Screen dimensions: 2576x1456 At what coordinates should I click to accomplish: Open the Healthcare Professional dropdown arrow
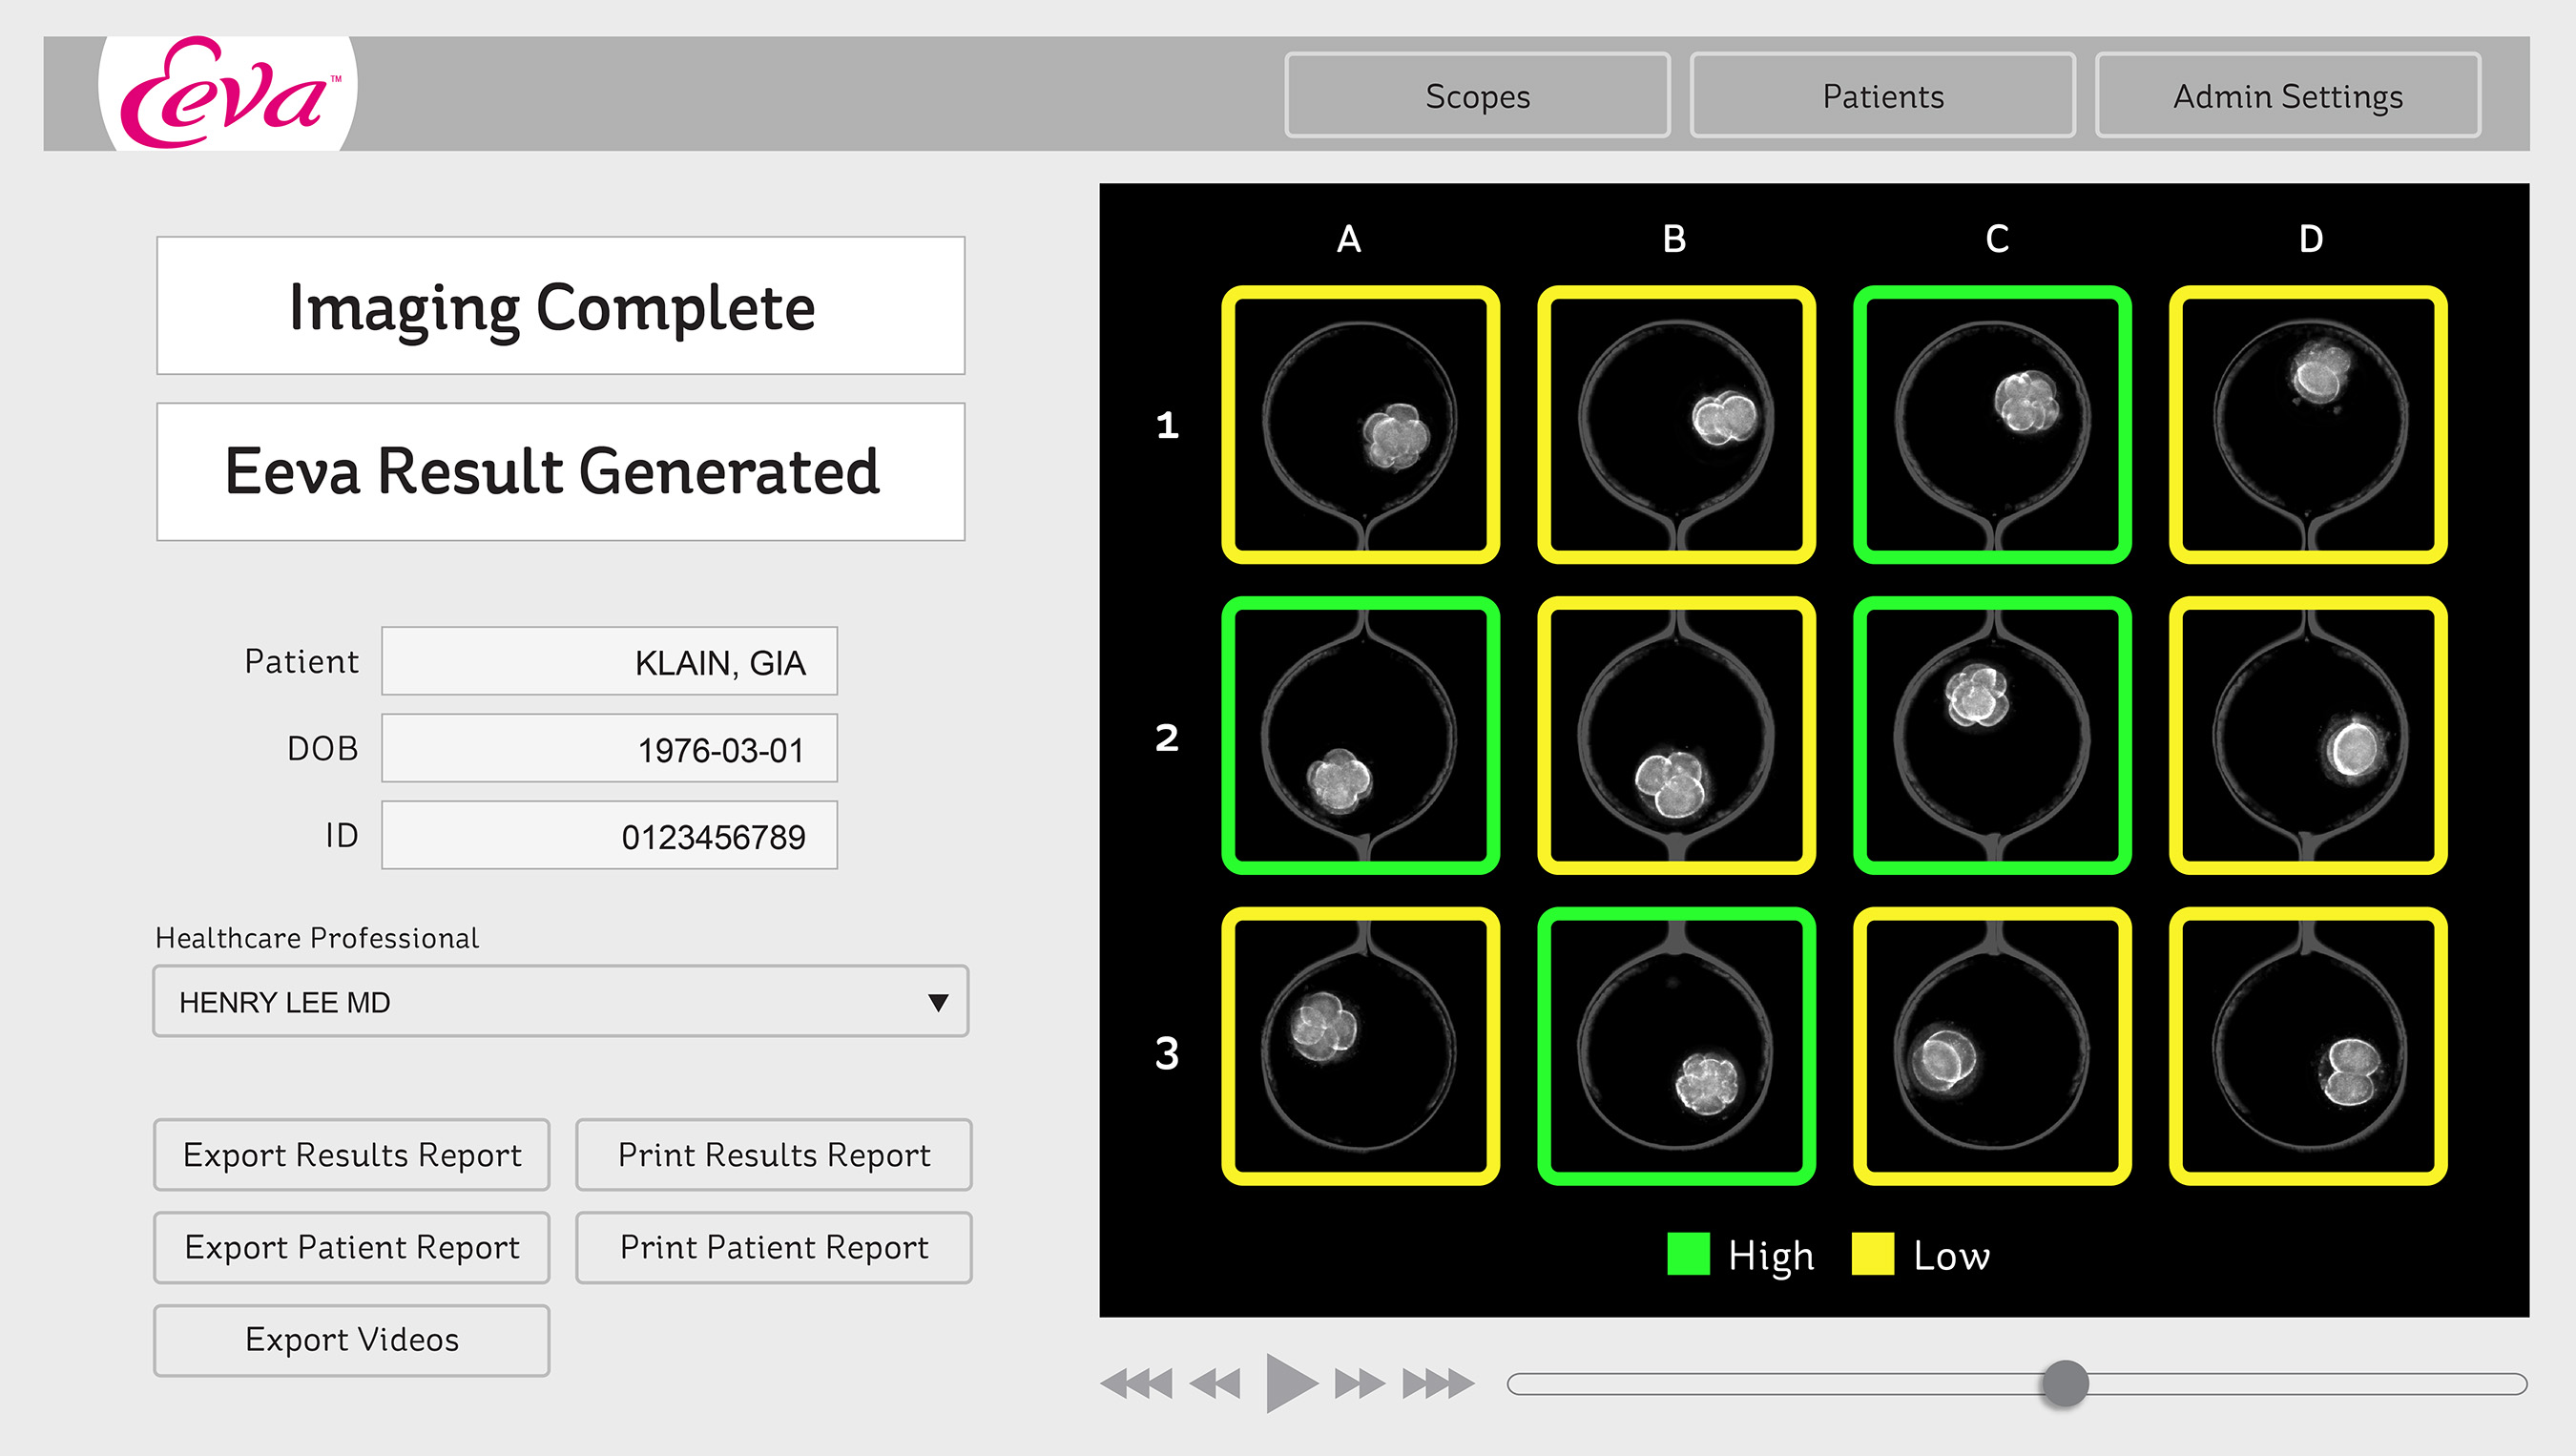[x=937, y=1002]
